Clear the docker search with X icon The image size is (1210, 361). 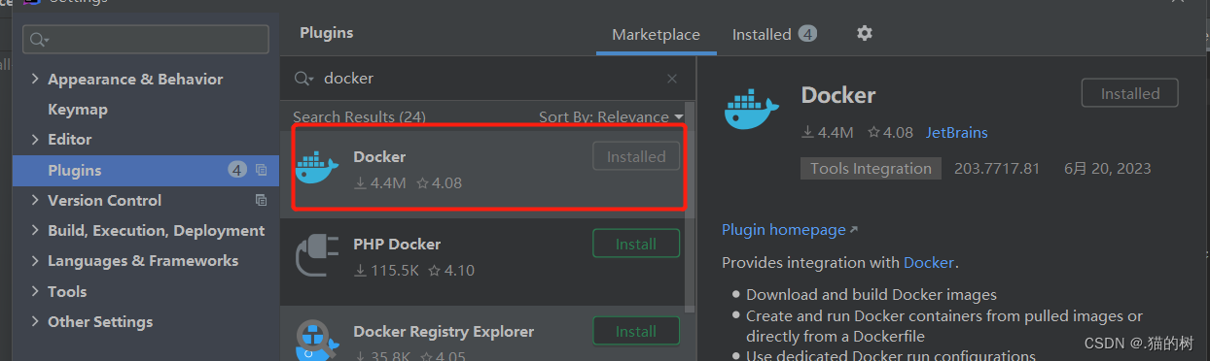672,79
